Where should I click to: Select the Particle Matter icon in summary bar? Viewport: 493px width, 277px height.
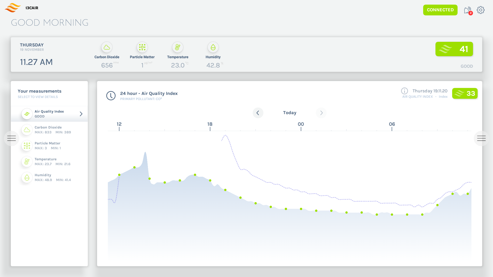pyautogui.click(x=142, y=47)
